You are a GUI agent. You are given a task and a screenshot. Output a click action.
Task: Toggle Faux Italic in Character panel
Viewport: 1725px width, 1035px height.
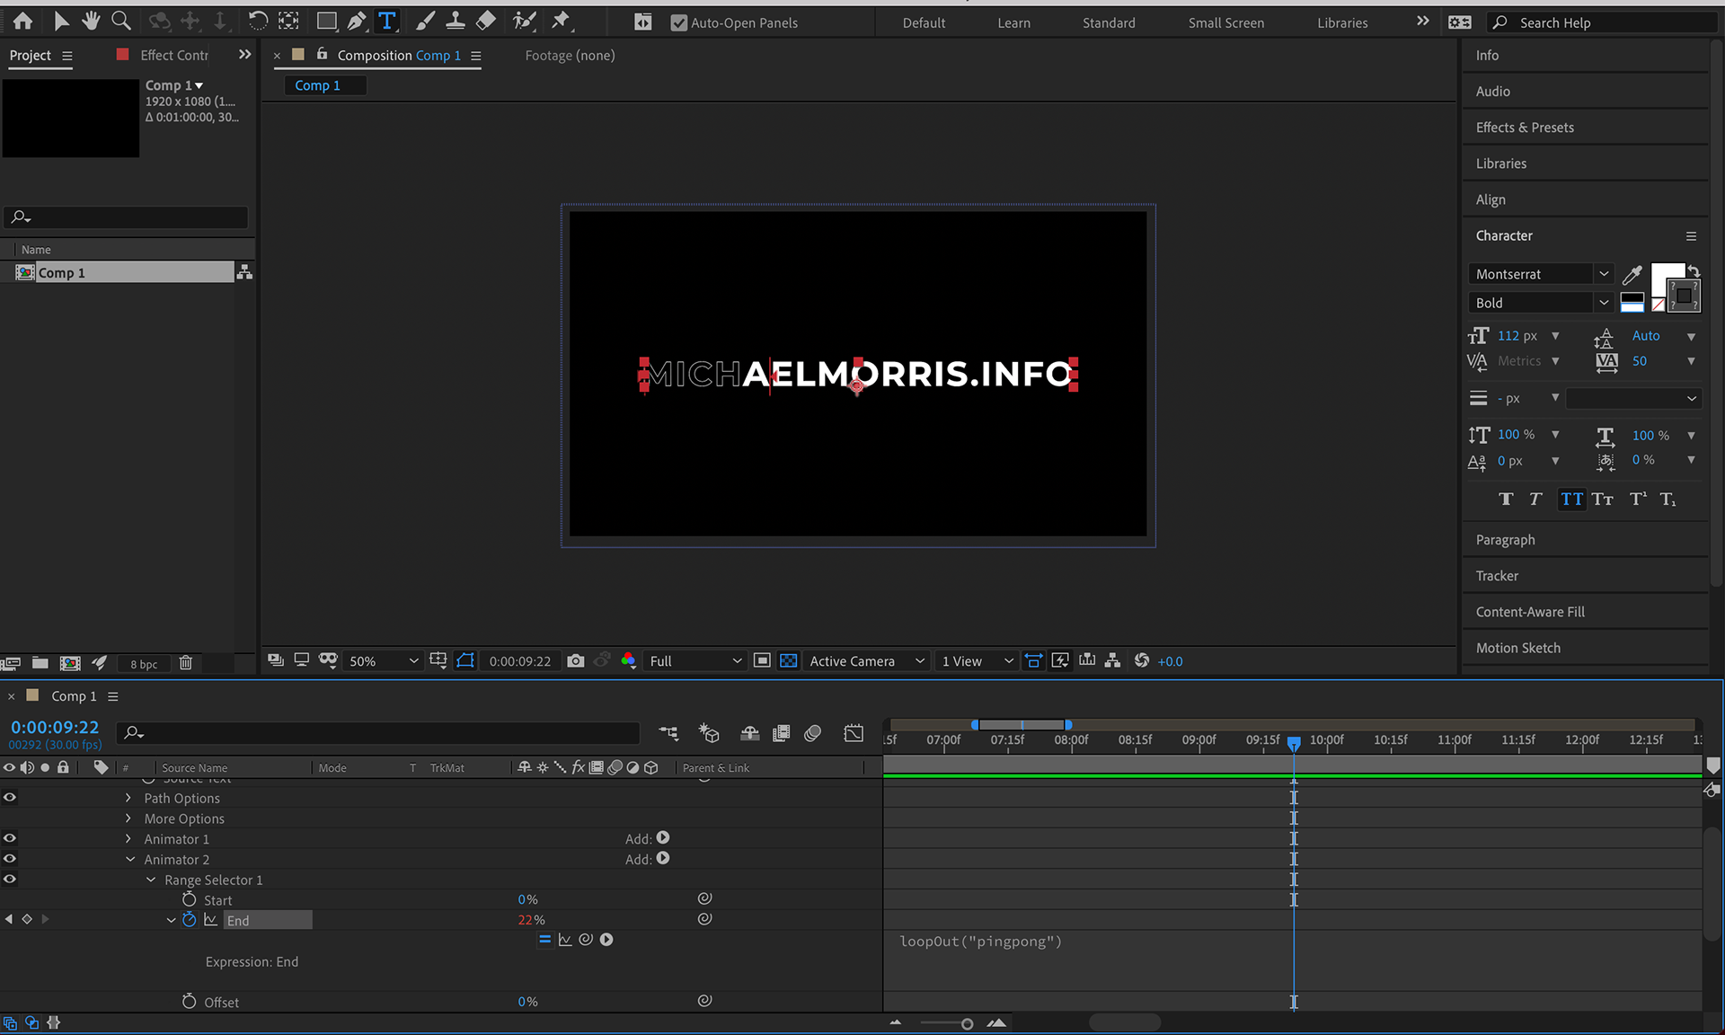[1536, 500]
